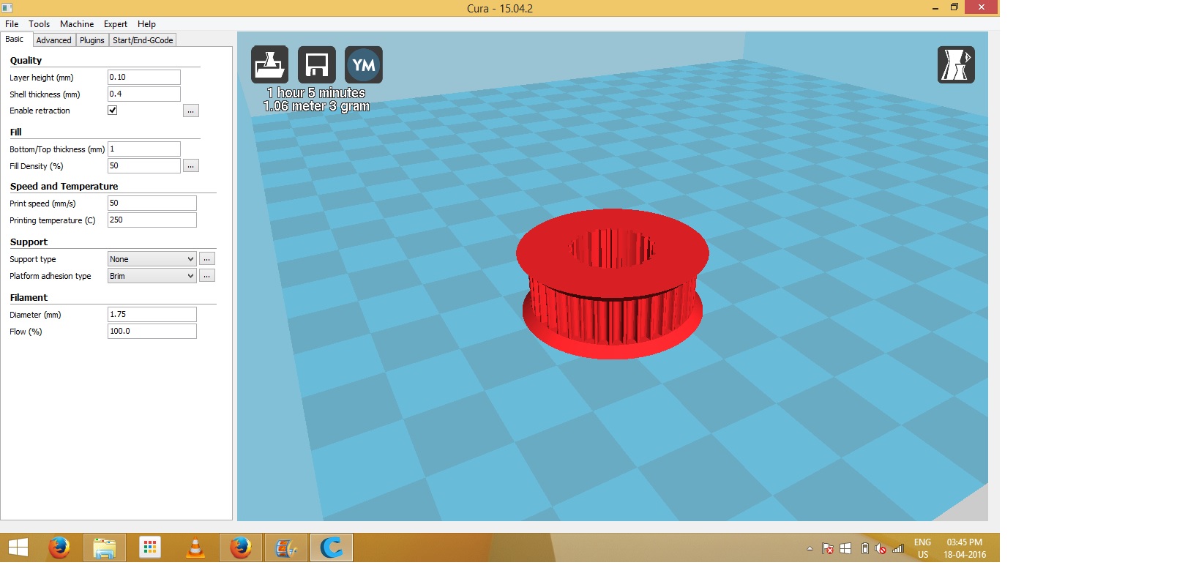Image resolution: width=1177 pixels, height=568 pixels.
Task: Click the Fill Density value field
Action: (x=144, y=166)
